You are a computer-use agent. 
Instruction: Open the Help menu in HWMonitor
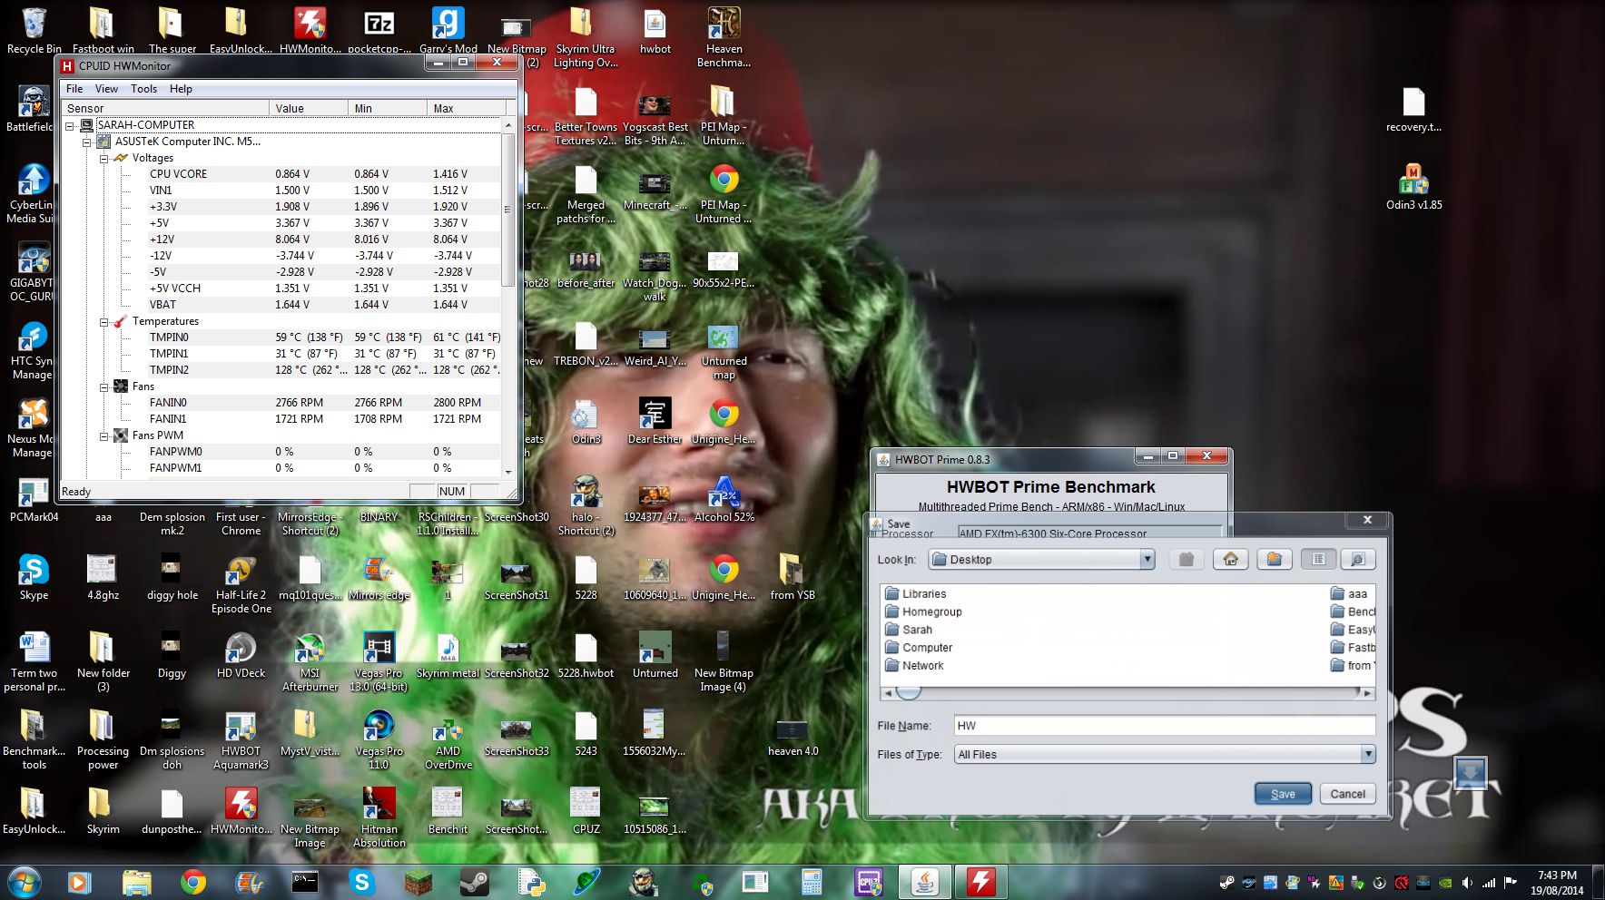[x=181, y=89]
